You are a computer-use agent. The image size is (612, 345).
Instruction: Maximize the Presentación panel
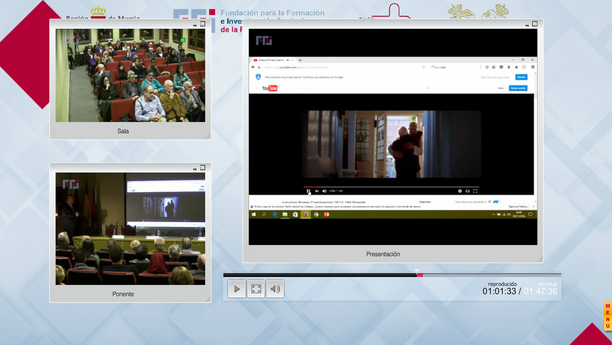tap(535, 24)
